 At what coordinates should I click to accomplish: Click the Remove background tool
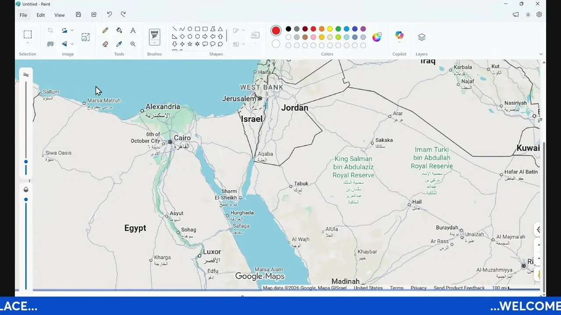coord(50,44)
